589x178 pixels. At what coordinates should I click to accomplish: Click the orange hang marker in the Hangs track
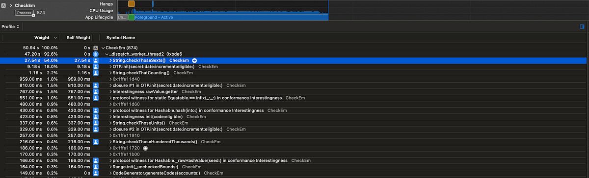tap(131, 3)
